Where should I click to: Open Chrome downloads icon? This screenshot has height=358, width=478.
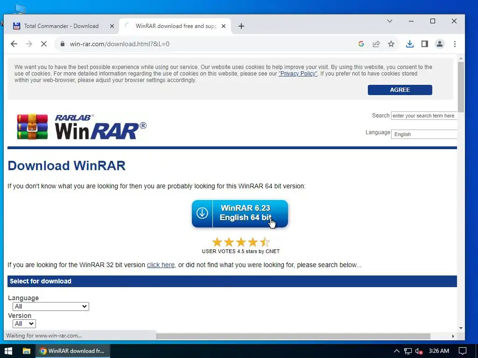[x=410, y=44]
